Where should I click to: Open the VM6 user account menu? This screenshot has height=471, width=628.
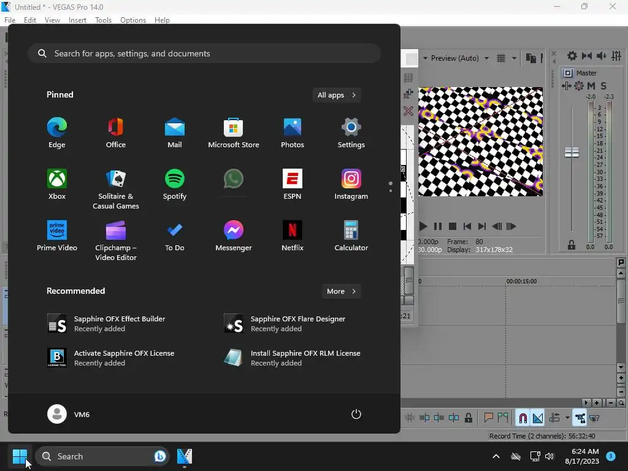pos(69,414)
